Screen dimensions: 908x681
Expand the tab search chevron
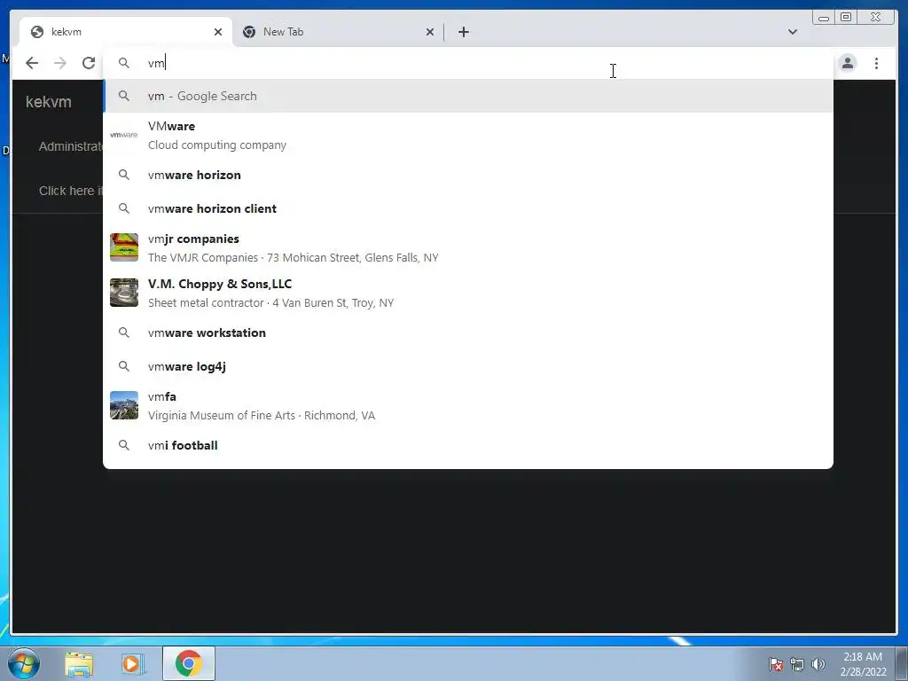point(792,32)
